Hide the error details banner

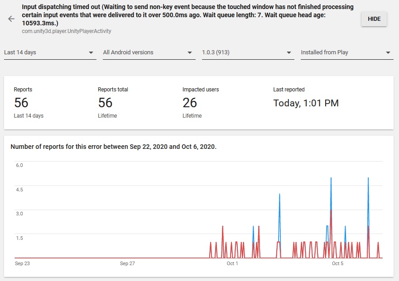pyautogui.click(x=373, y=19)
